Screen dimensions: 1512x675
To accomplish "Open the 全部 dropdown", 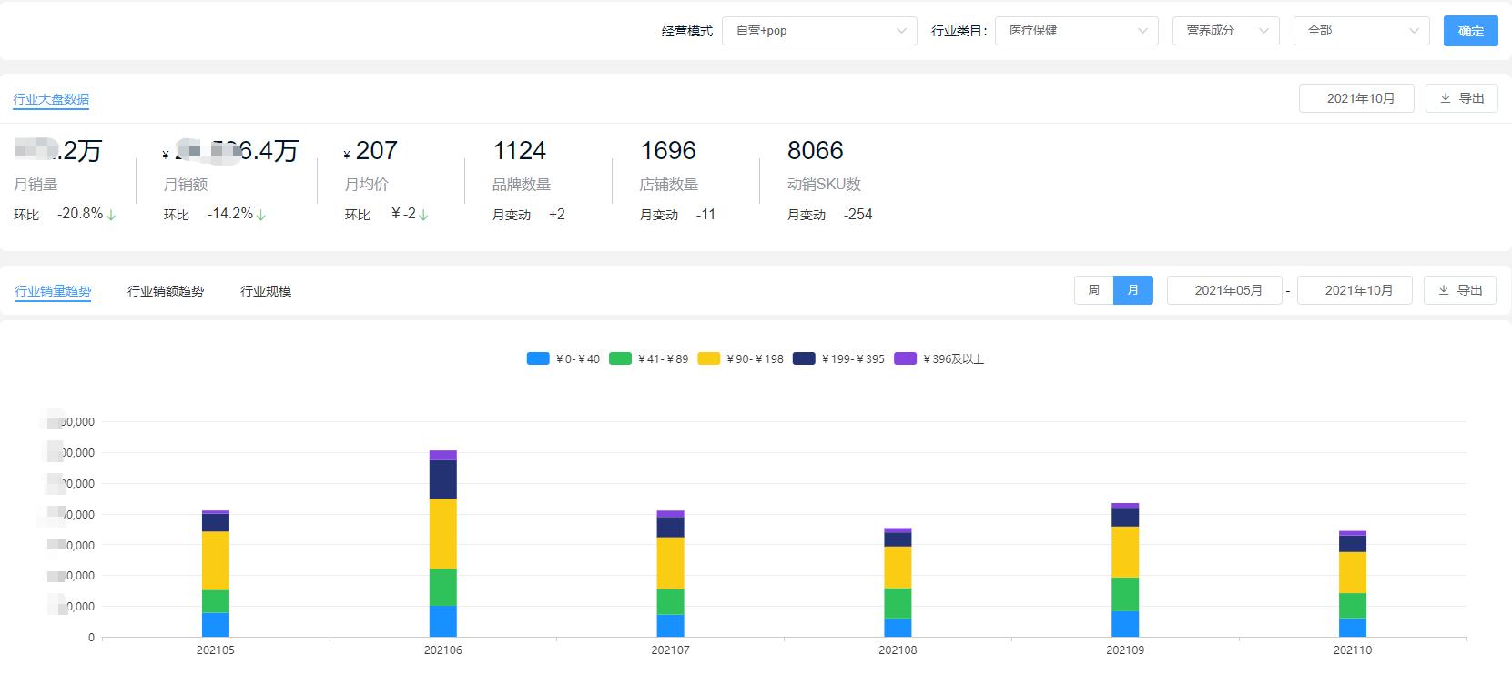I will coord(1362,31).
